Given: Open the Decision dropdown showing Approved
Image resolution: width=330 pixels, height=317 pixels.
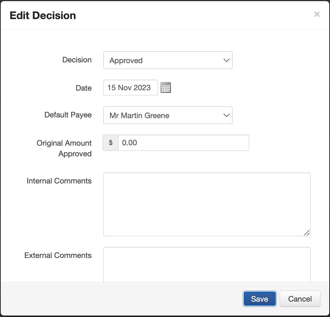Looking at the screenshot, I should 168,60.
